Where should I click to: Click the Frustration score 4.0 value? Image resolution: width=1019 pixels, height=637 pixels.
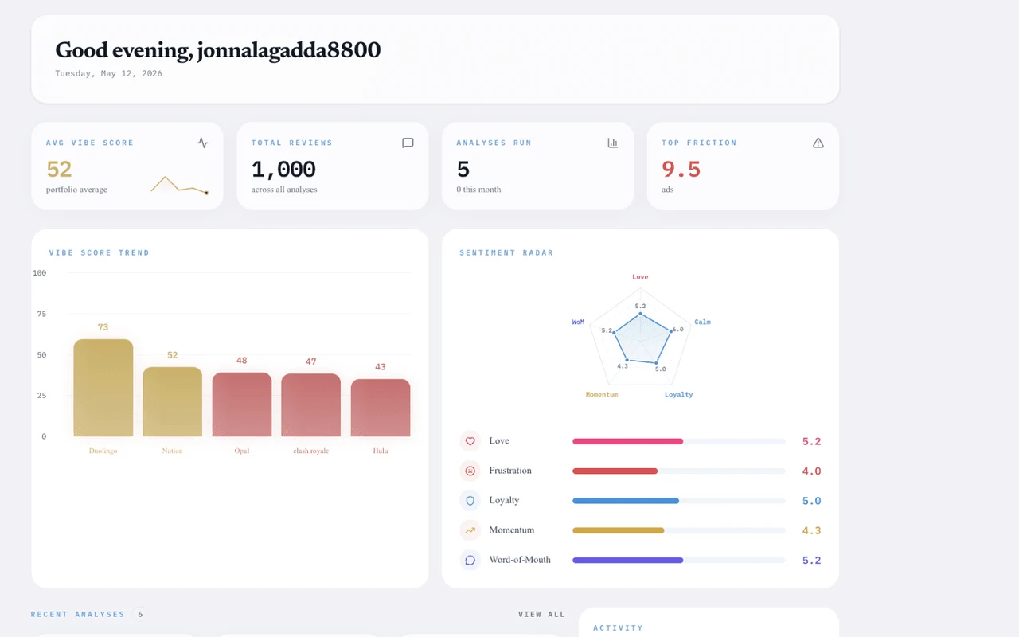pos(811,471)
